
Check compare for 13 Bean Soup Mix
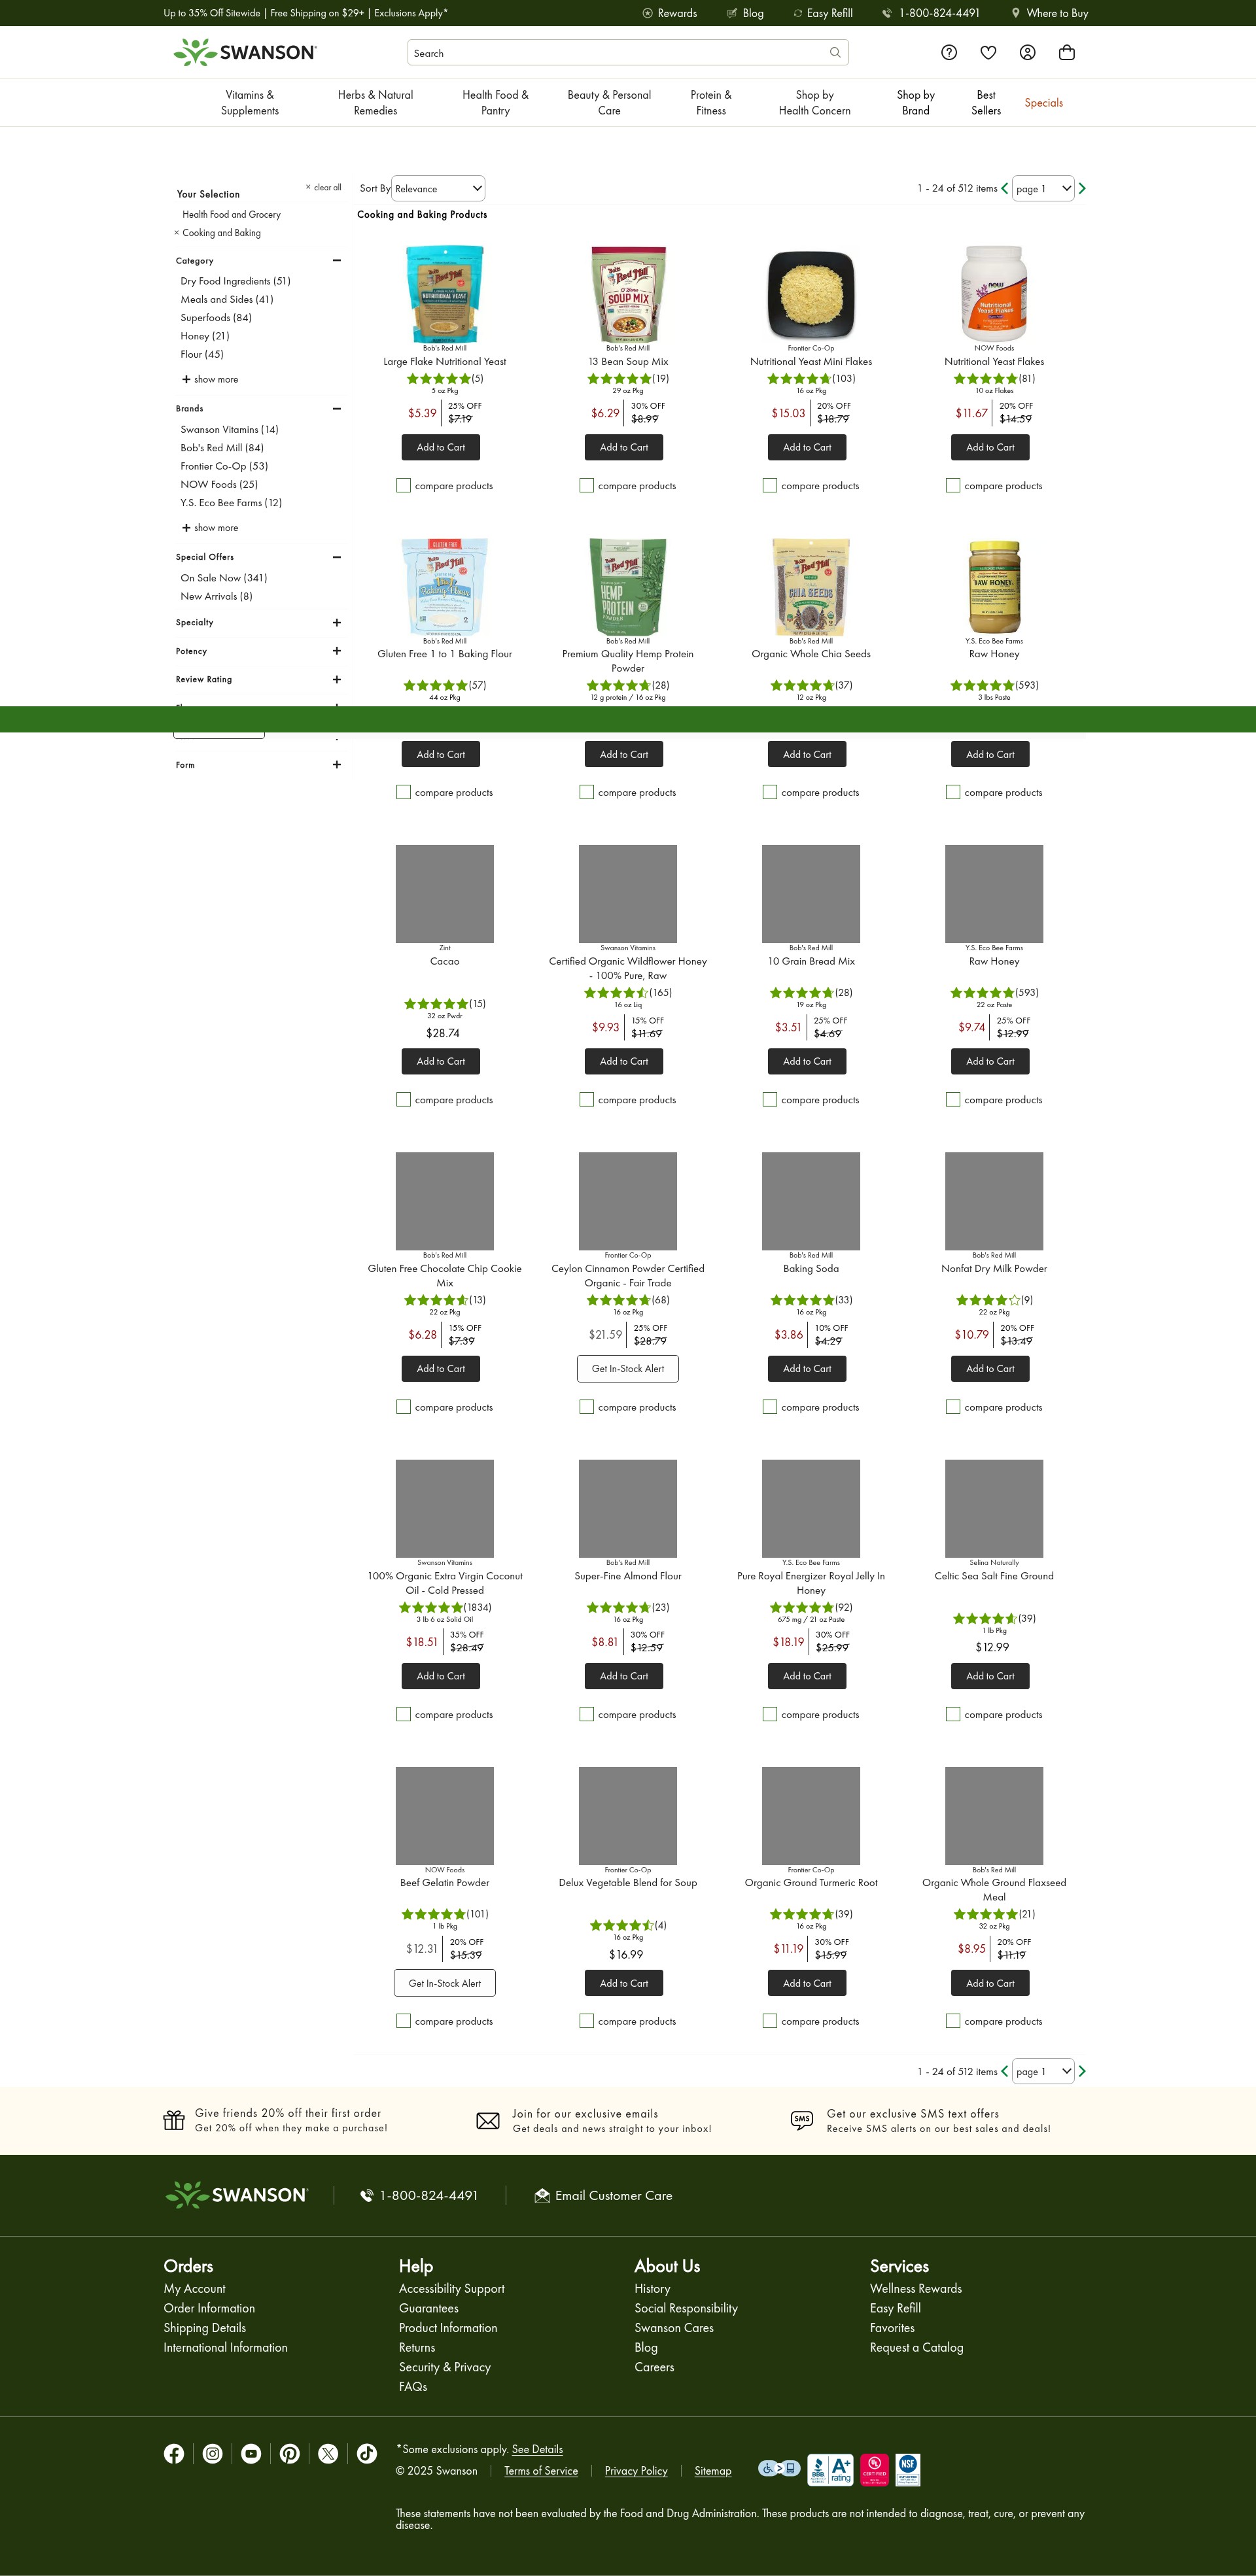click(x=587, y=485)
